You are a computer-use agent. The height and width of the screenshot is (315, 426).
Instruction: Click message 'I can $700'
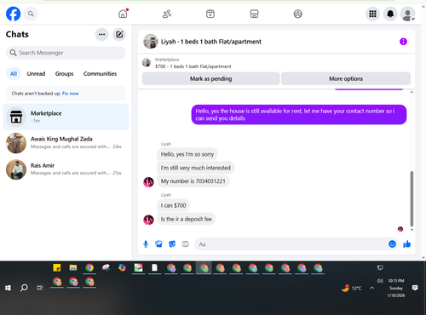pos(173,205)
